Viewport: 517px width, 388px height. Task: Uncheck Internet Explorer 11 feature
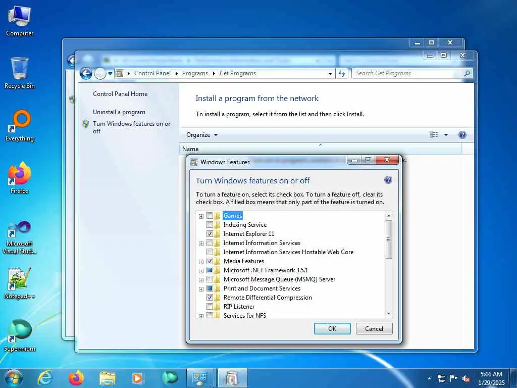(x=210, y=233)
